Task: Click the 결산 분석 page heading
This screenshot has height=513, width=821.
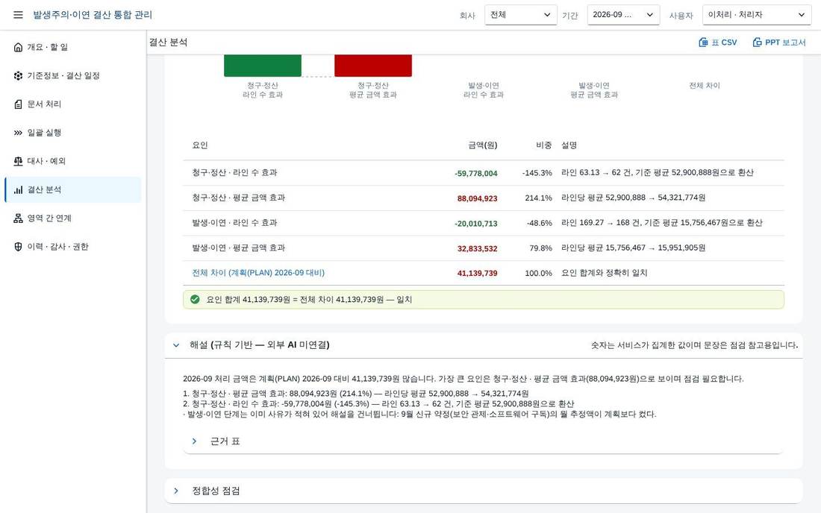Action: [x=168, y=43]
